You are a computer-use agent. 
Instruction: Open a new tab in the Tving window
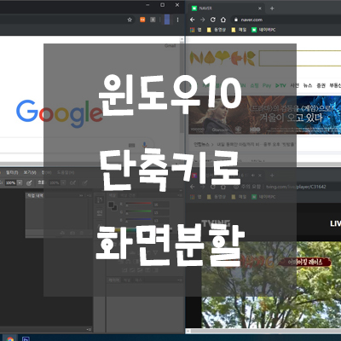[x=272, y=176]
